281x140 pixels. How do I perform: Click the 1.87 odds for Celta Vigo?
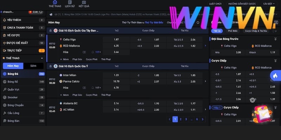click(116, 40)
